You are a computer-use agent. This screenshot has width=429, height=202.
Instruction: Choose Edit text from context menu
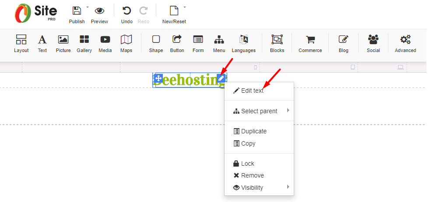point(259,91)
